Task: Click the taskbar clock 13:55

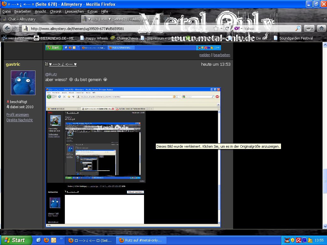Action: 319,240
